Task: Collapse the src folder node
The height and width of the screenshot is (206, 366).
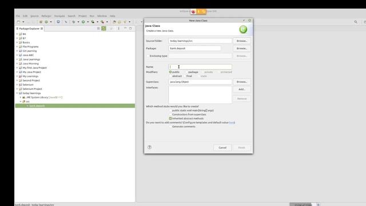Action: coord(21,102)
